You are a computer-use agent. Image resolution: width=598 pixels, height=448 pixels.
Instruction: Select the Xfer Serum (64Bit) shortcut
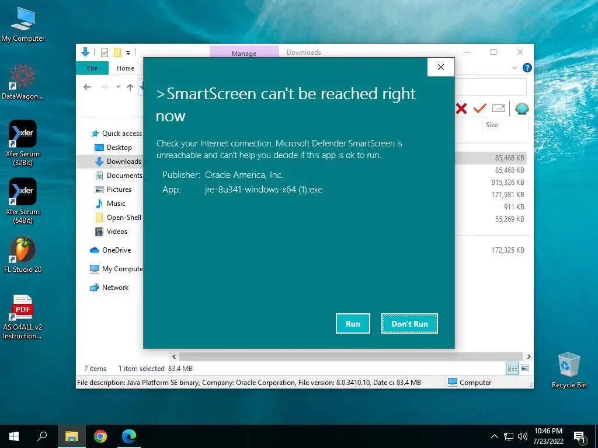coord(23,201)
